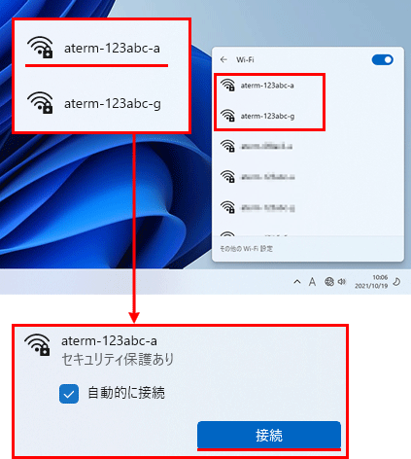
Task: Click the 接続 connect button
Action: 269,435
